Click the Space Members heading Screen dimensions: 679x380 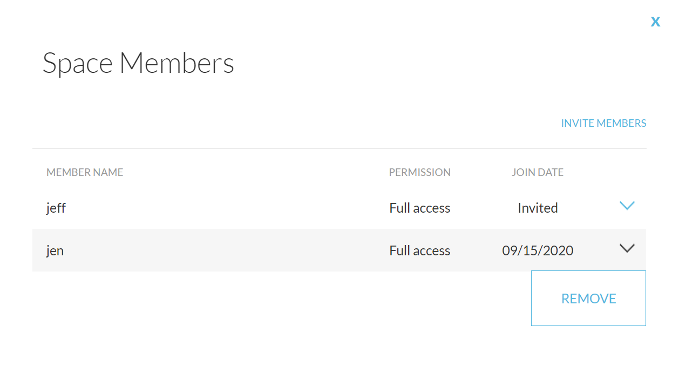pyautogui.click(x=138, y=63)
